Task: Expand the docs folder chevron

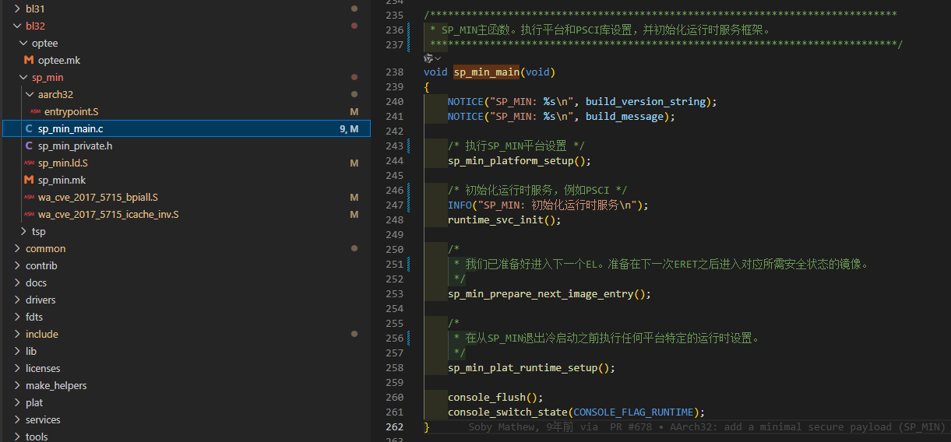Action: coord(18,282)
